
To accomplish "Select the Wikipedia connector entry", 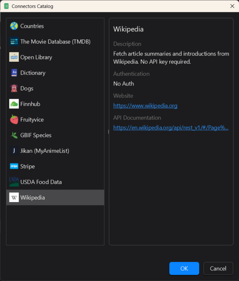I will pyautogui.click(x=33, y=197).
